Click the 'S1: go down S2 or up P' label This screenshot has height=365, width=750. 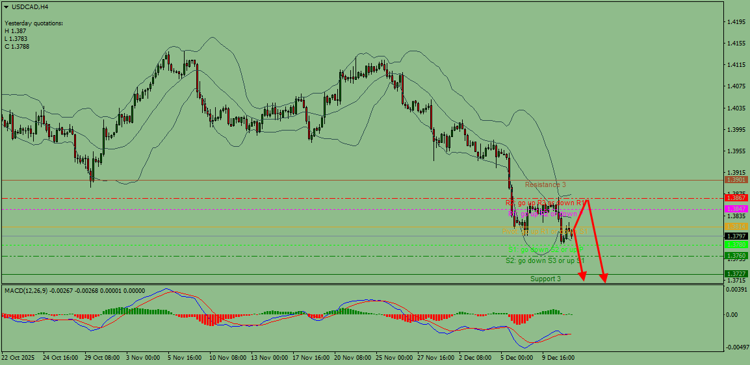click(x=545, y=250)
